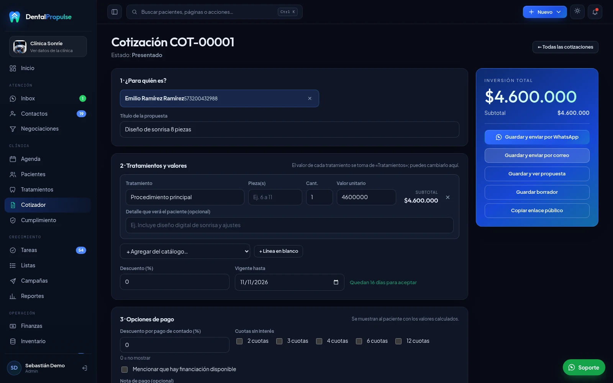Open Pacientes in the sidebar
Image resolution: width=613 pixels, height=383 pixels.
click(x=48, y=174)
